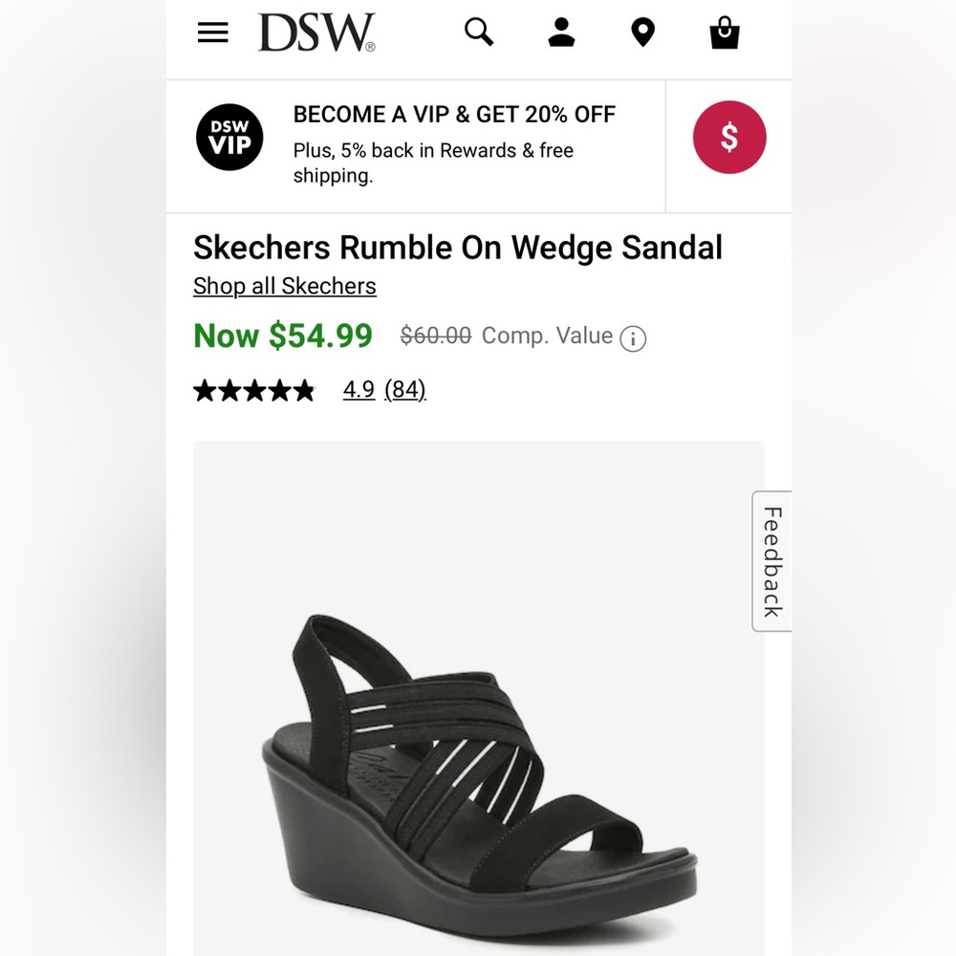Click the strikethrough $60.00 price

tap(435, 336)
